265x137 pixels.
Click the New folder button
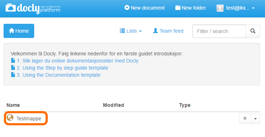point(191,8)
